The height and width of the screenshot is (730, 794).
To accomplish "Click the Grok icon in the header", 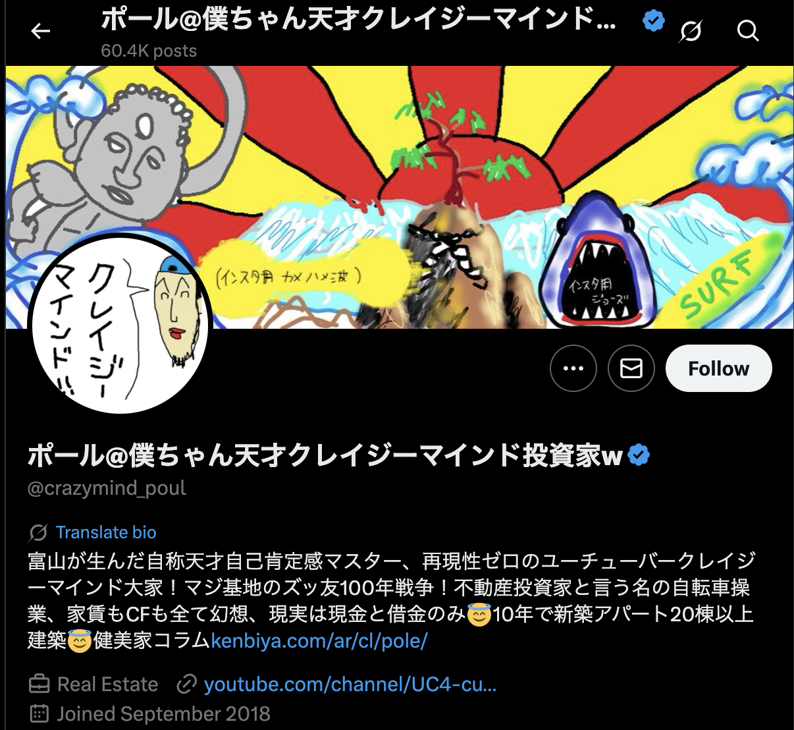I will coord(691,31).
